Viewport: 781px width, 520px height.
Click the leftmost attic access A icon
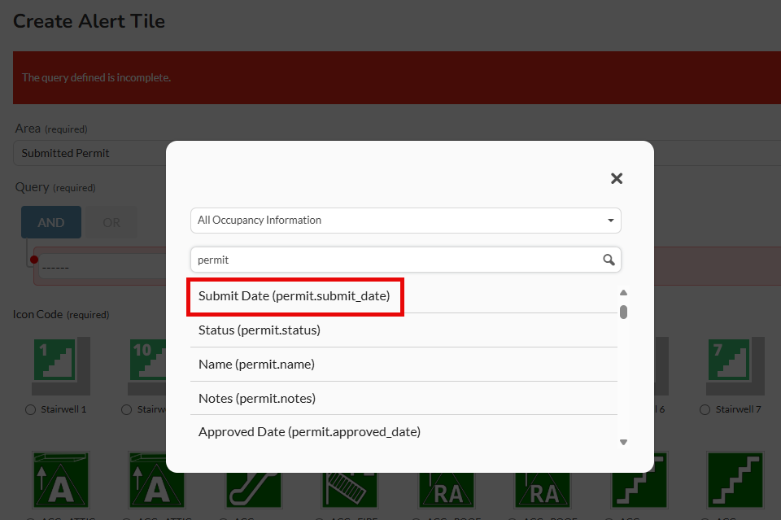[x=61, y=479]
